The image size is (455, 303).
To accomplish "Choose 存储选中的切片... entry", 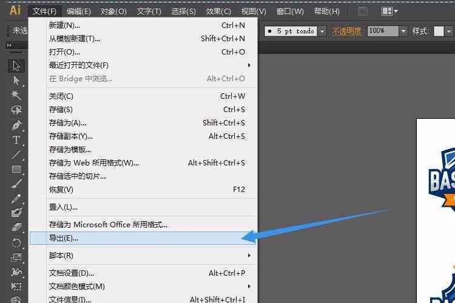I will (x=143, y=176).
